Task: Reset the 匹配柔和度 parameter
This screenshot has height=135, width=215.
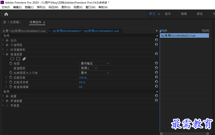Action: pyautogui.click(x=156, y=82)
